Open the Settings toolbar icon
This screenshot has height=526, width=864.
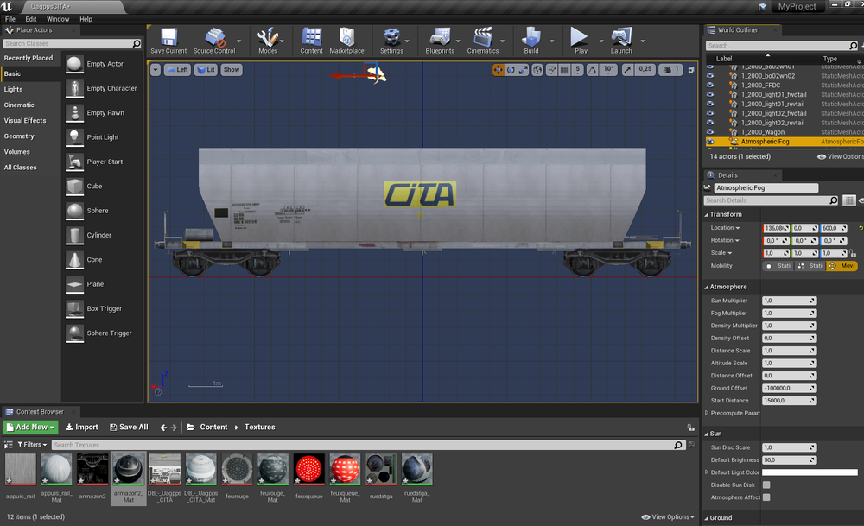pos(391,41)
